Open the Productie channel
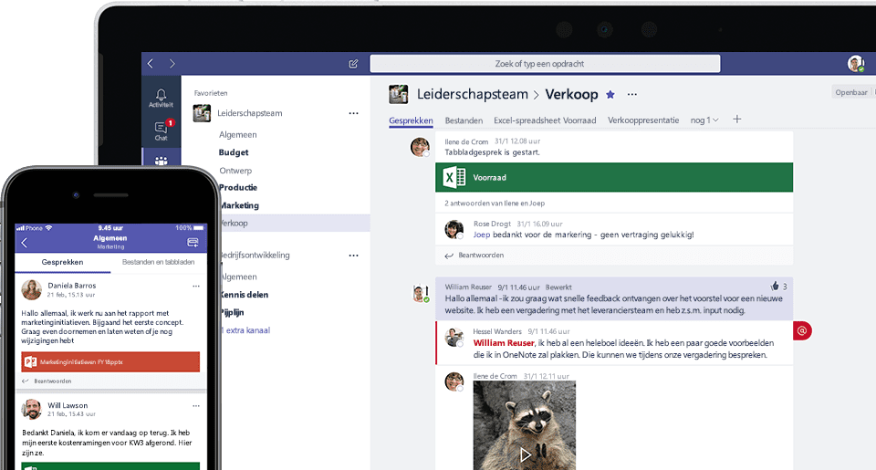The height and width of the screenshot is (470, 876). point(238,188)
